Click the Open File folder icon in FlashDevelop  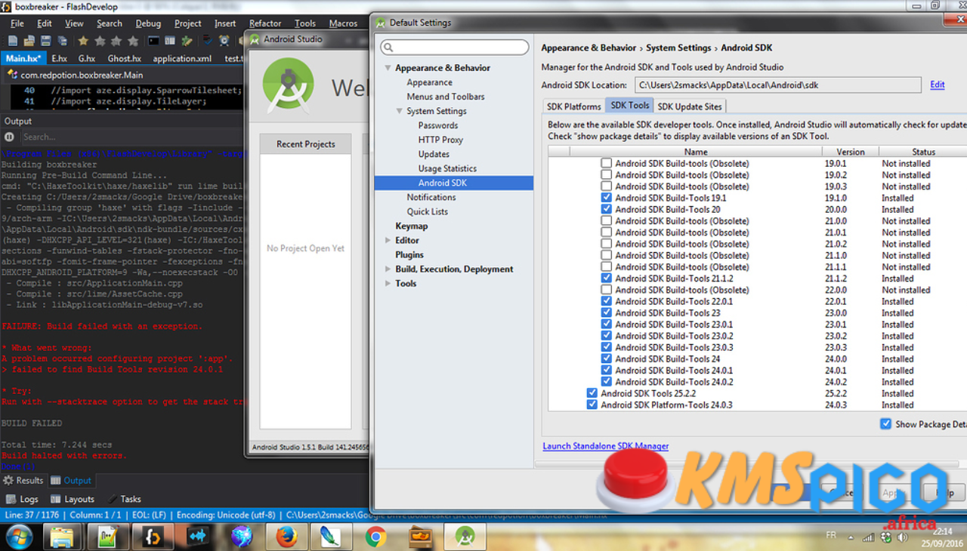tap(29, 41)
